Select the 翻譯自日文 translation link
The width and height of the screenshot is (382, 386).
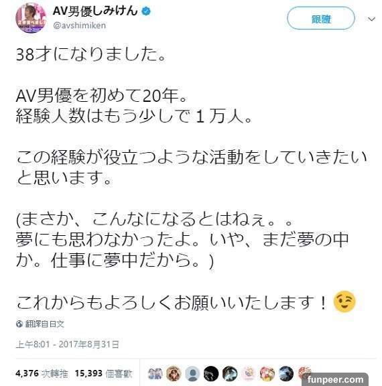click(x=44, y=324)
